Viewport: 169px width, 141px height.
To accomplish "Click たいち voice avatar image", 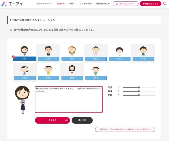I will [143, 51].
